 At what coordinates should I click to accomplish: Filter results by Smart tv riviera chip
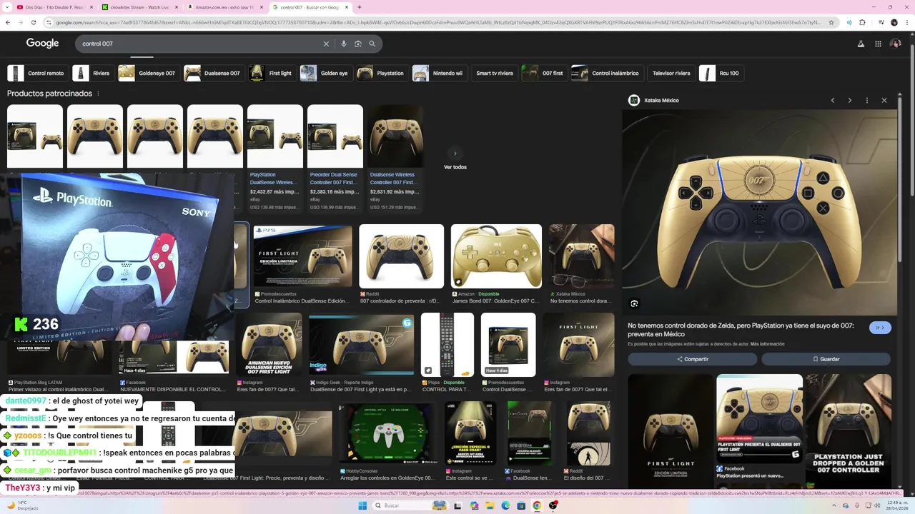494,73
